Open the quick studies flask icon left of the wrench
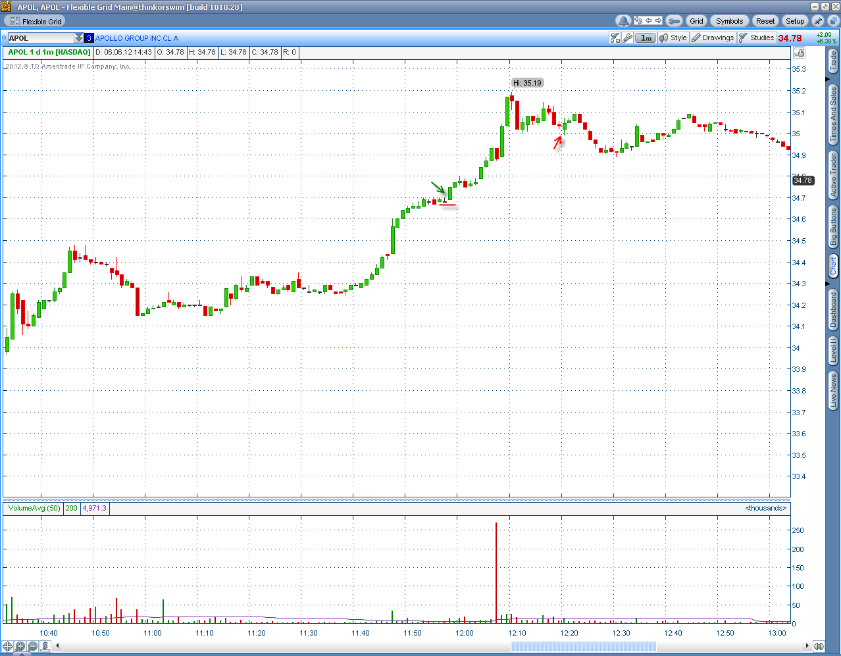 click(615, 38)
